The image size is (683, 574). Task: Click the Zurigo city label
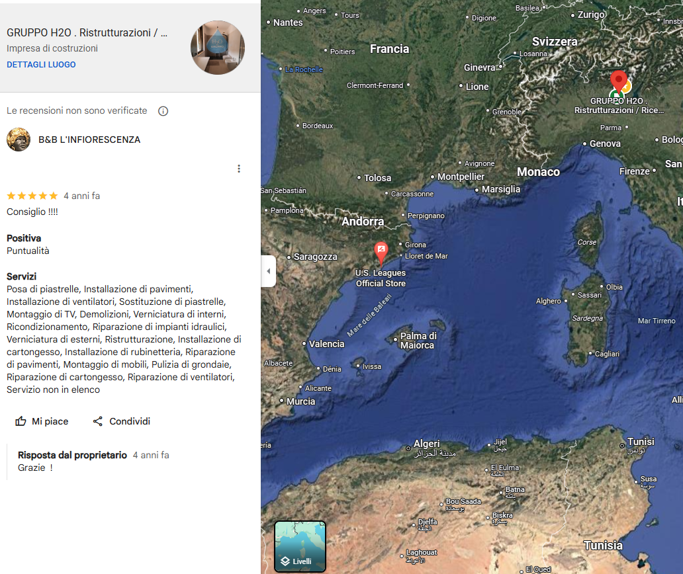590,15
